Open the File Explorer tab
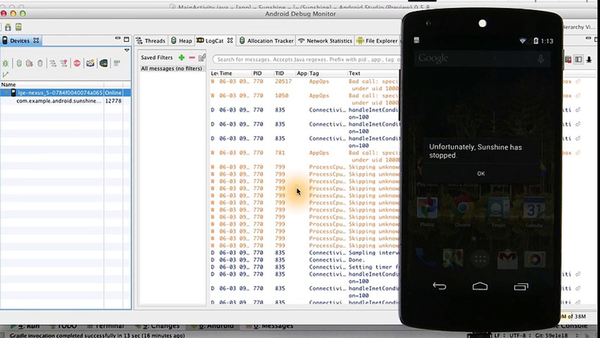Viewport: 600px width, 338px height. (377, 41)
